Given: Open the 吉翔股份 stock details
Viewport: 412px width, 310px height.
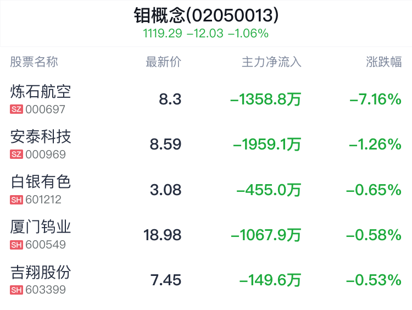Looking at the screenshot, I should tap(206, 280).
